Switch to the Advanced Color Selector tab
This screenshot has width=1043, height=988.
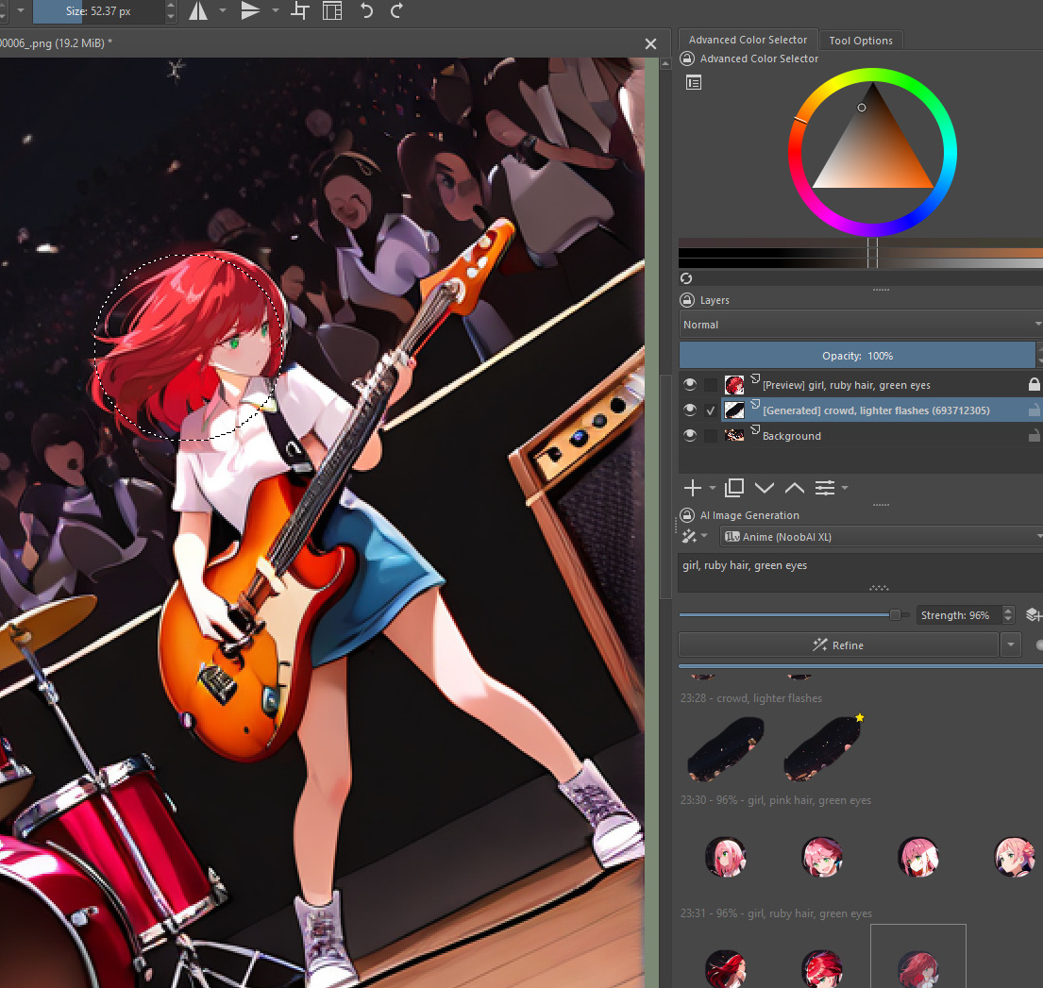click(748, 40)
